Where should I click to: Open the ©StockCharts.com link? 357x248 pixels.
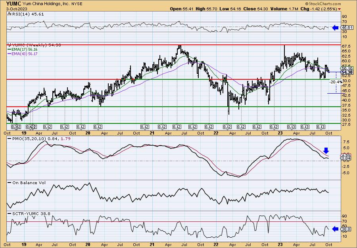point(323,4)
